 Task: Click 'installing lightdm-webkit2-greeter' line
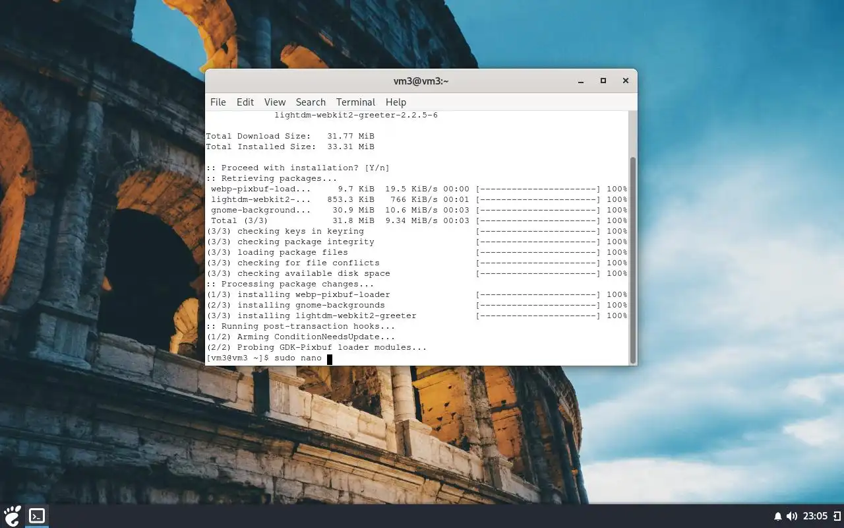click(x=417, y=316)
